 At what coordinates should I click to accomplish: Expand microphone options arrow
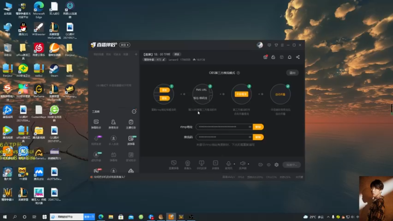[234, 164]
